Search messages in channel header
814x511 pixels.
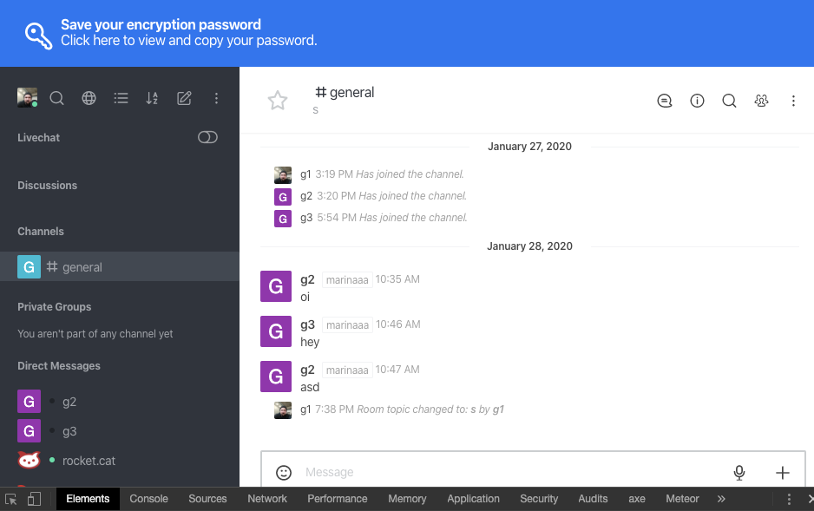tap(729, 101)
